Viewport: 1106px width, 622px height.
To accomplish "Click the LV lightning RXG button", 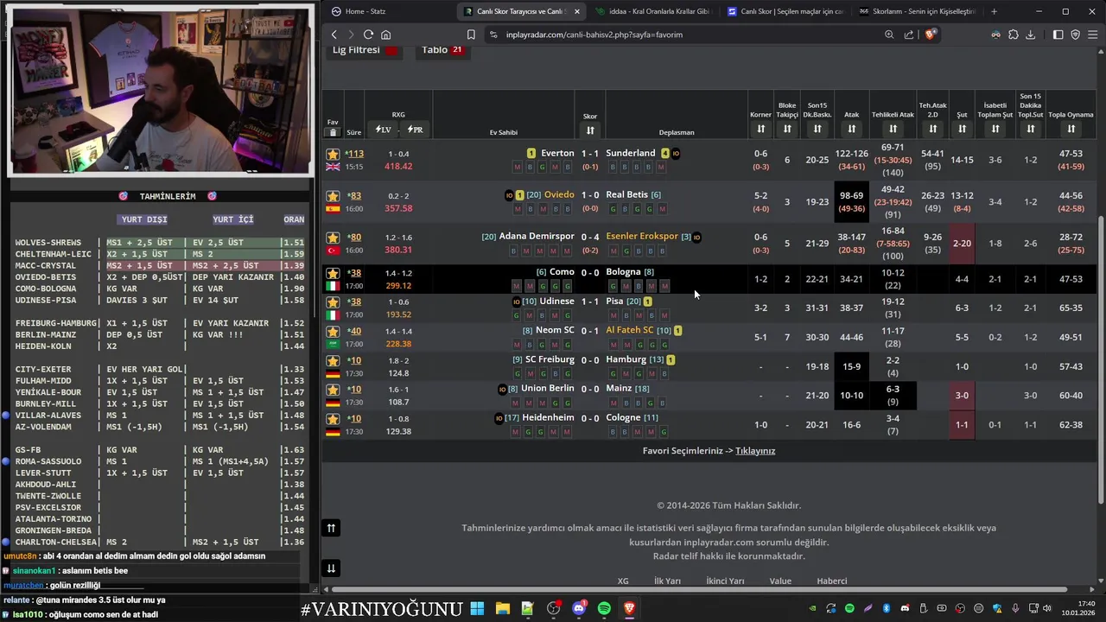I will coord(383,130).
